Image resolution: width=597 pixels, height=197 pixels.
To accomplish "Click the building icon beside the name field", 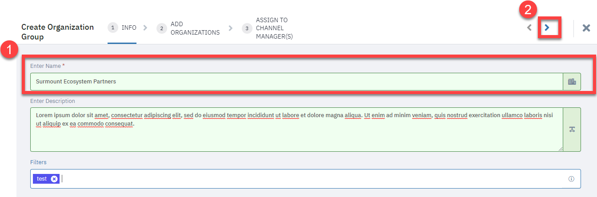I will (572, 82).
